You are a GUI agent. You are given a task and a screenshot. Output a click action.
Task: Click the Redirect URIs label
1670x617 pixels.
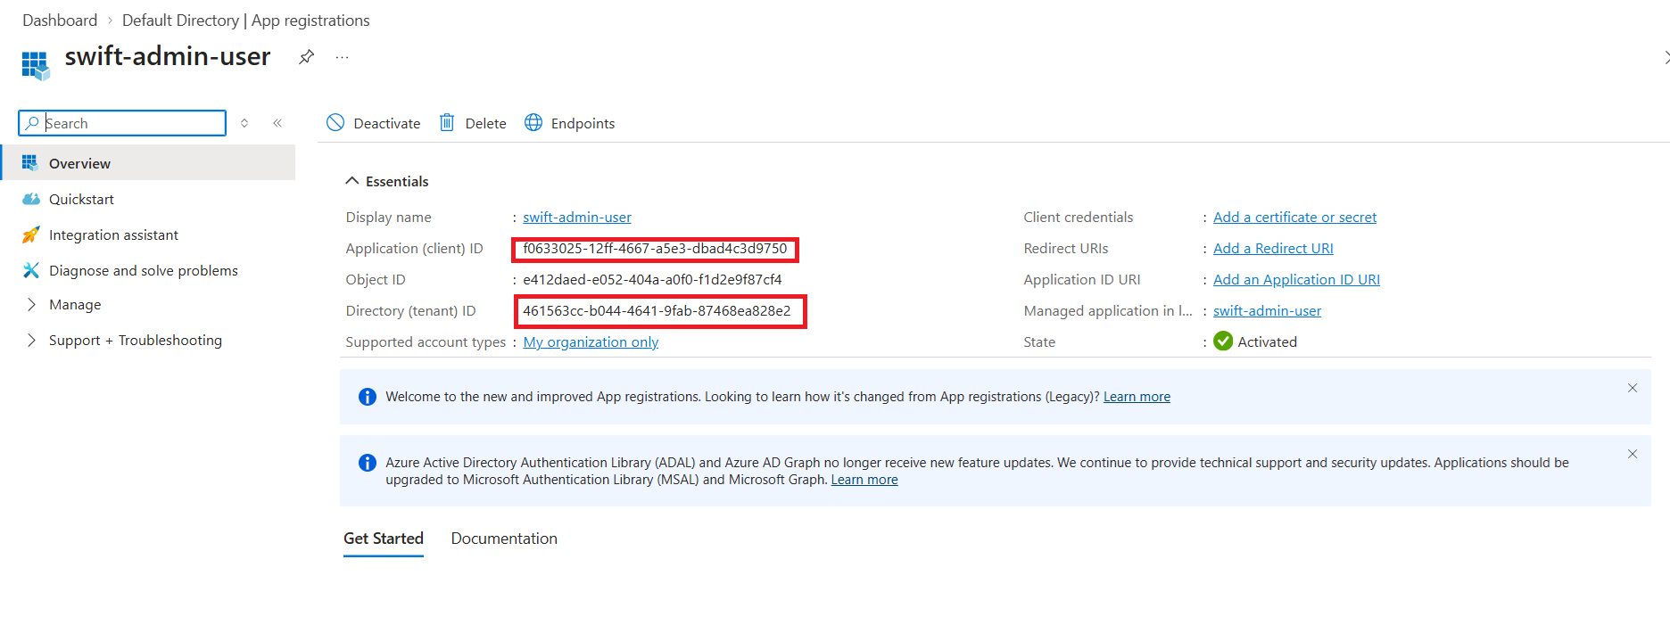click(x=1065, y=248)
